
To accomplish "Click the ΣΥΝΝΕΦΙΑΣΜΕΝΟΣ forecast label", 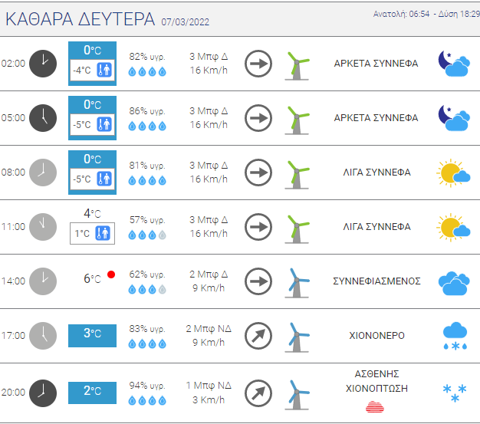I will click(376, 281).
